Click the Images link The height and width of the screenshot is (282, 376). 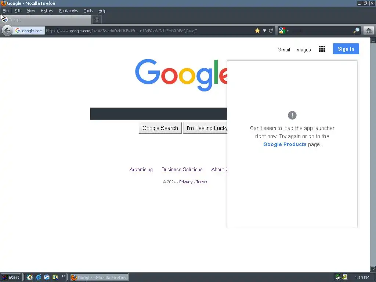tap(303, 50)
